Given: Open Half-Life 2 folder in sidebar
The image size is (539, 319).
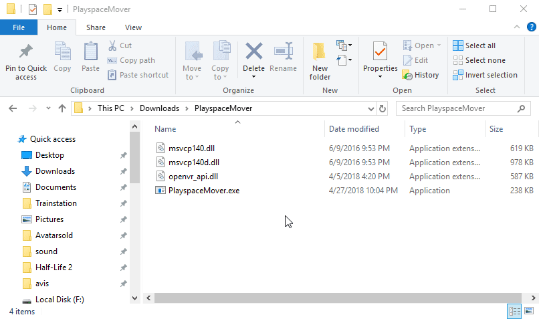Looking at the screenshot, I should 53,268.
